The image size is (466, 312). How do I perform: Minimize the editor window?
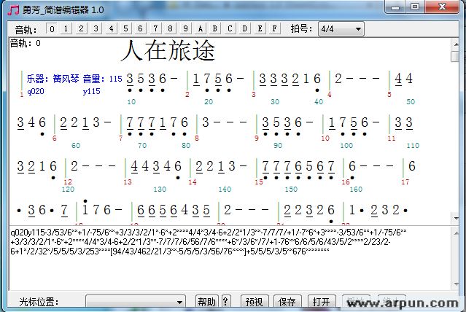point(395,7)
